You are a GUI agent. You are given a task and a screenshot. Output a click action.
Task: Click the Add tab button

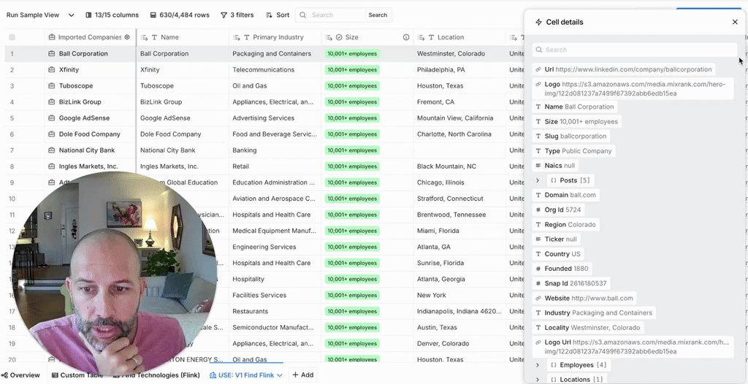302,375
